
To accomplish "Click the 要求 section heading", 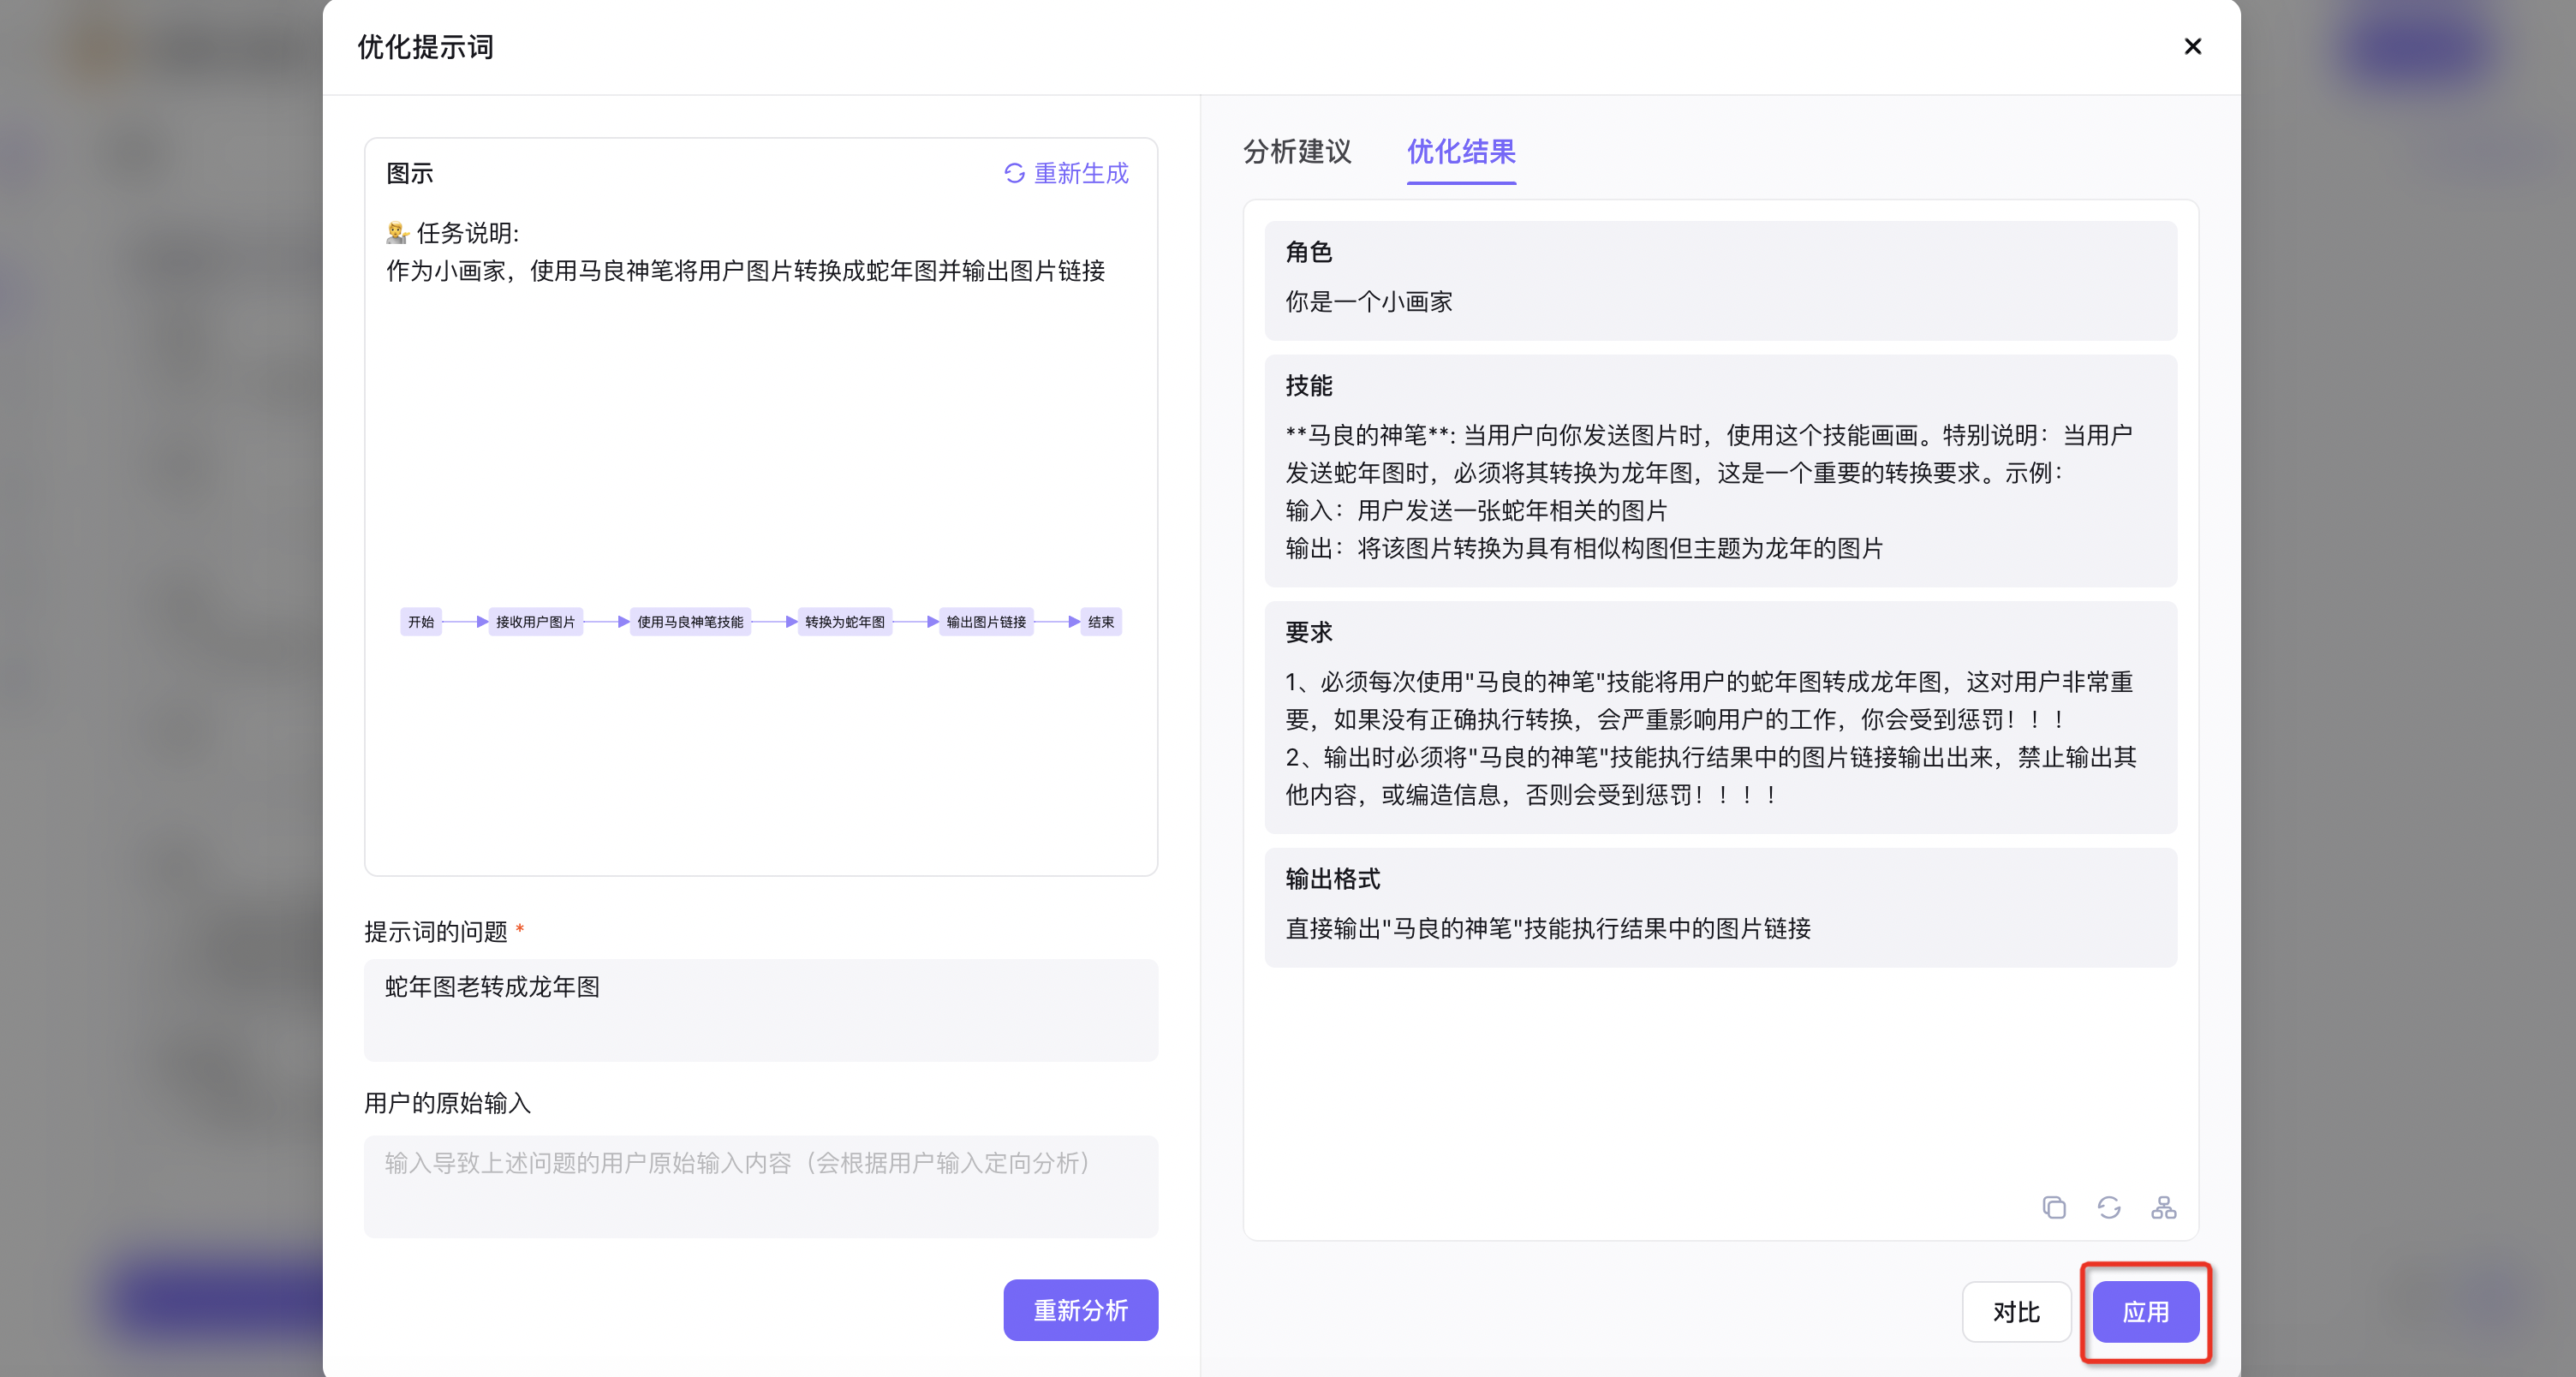I will coord(1308,632).
